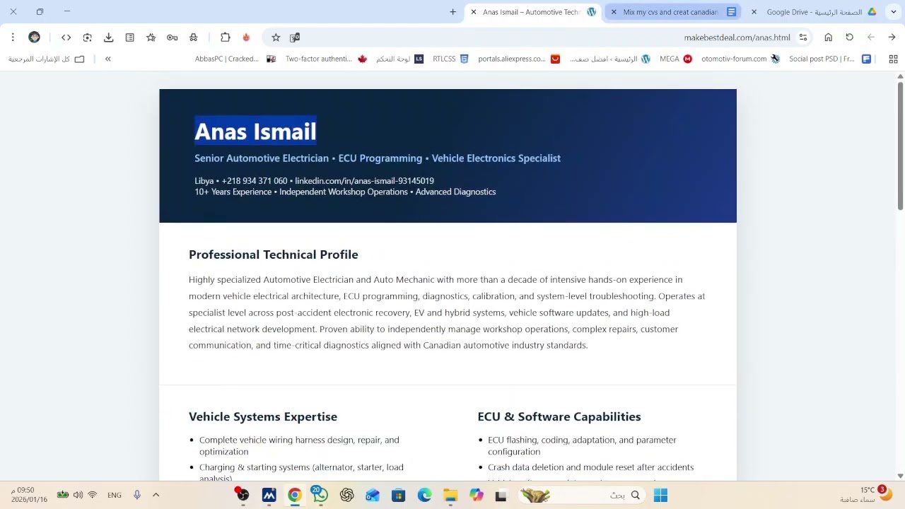The width and height of the screenshot is (905, 509).
Task: Open Microsoft Edge from taskbar
Action: [424, 496]
